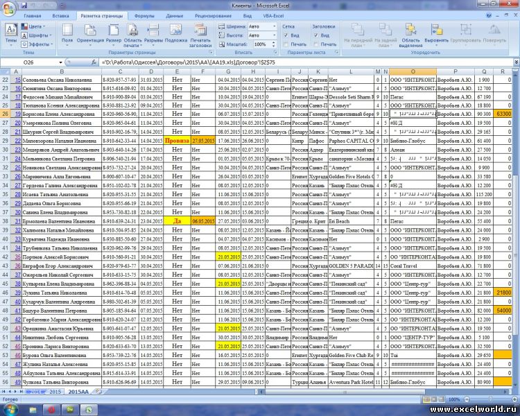Open Печатать заголовки print titles

pos(200,35)
